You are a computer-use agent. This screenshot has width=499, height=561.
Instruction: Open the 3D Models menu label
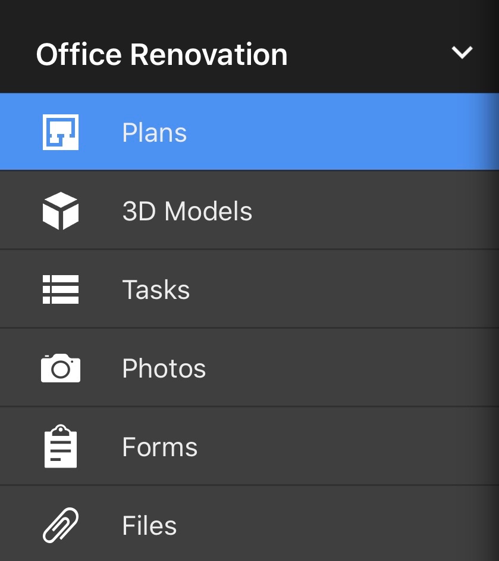187,211
